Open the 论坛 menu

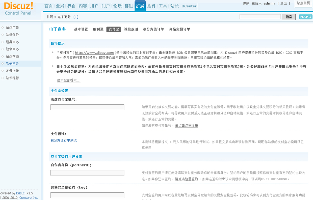coord(117,6)
